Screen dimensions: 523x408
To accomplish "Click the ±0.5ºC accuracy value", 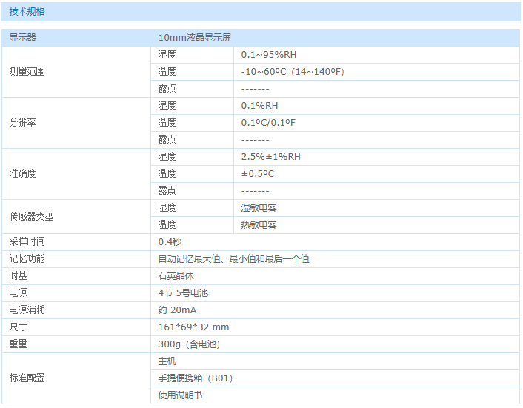I will pyautogui.click(x=257, y=174).
